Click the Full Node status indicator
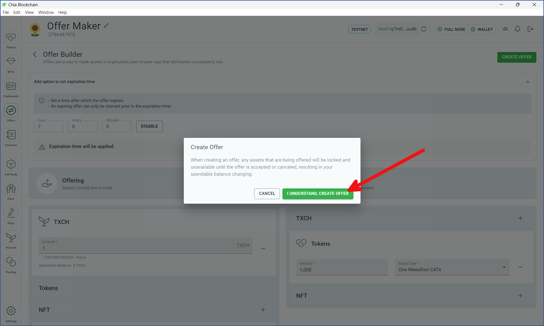Viewport: 544px width, 326px height. pyautogui.click(x=452, y=29)
